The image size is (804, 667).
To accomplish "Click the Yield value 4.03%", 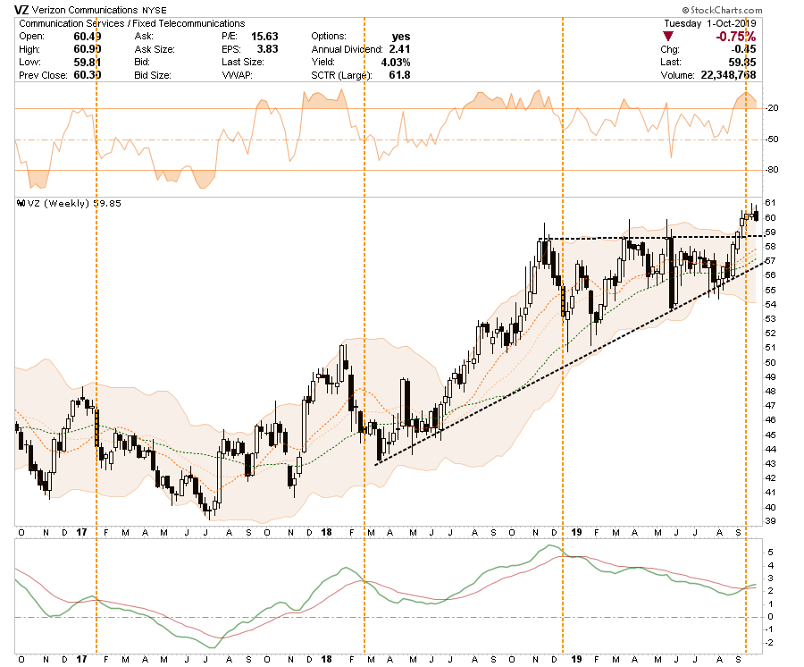I will 396,62.
